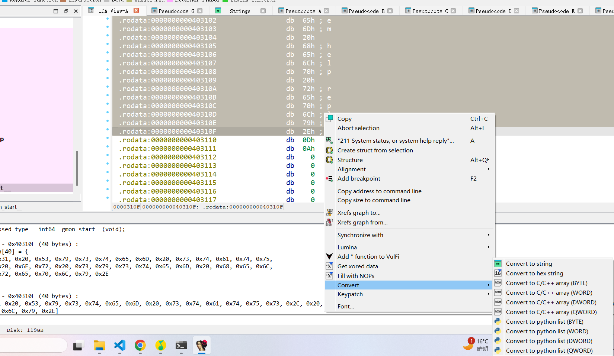The width and height of the screenshot is (614, 356).
Task: Open Xrefs graph to...
Action: [x=409, y=213]
